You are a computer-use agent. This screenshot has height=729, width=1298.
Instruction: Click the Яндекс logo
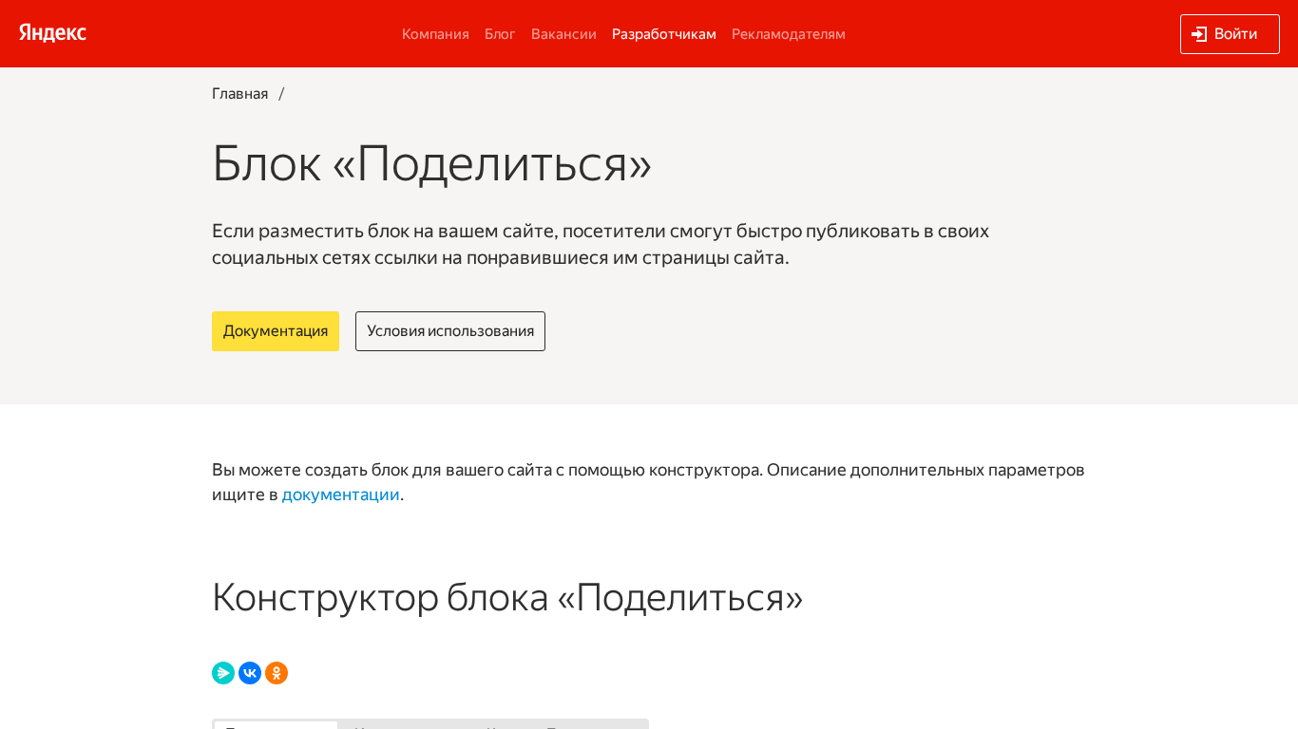pos(53,33)
